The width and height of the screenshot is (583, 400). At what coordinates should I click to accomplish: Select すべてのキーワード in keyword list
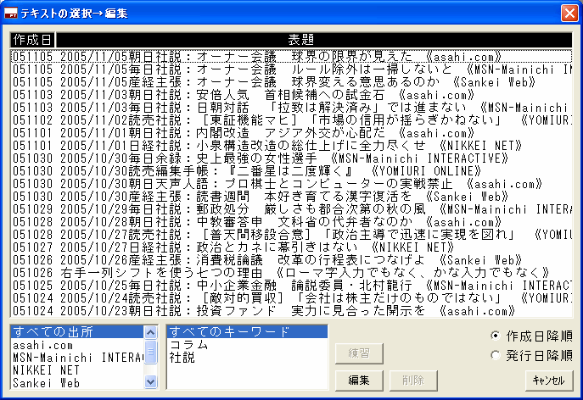(x=247, y=331)
